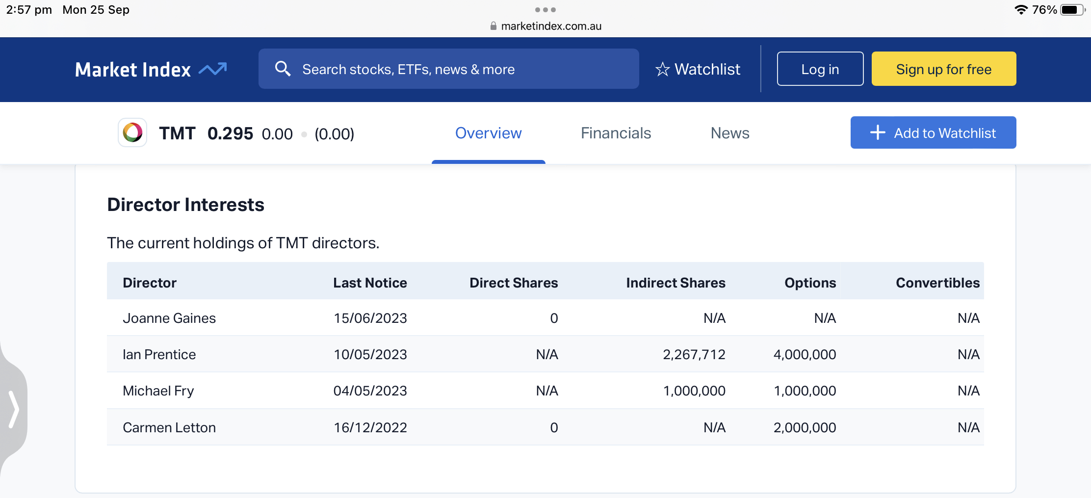Click the Director Interests heading

coord(185,205)
